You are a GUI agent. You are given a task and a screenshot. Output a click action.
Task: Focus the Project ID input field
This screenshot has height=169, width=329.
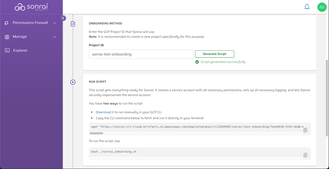tap(141, 54)
